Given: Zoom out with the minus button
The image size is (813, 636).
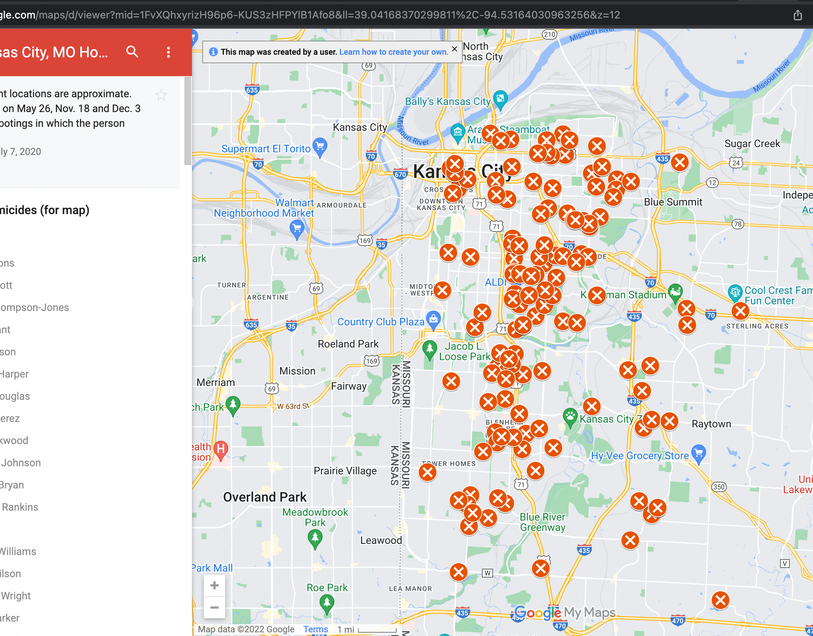Looking at the screenshot, I should point(214,607).
